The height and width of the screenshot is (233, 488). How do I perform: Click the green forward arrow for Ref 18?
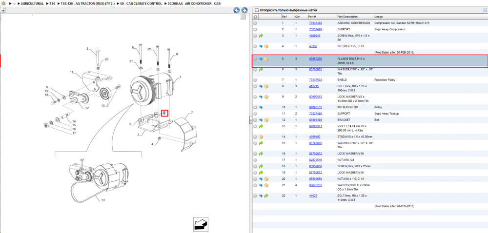click(261, 166)
